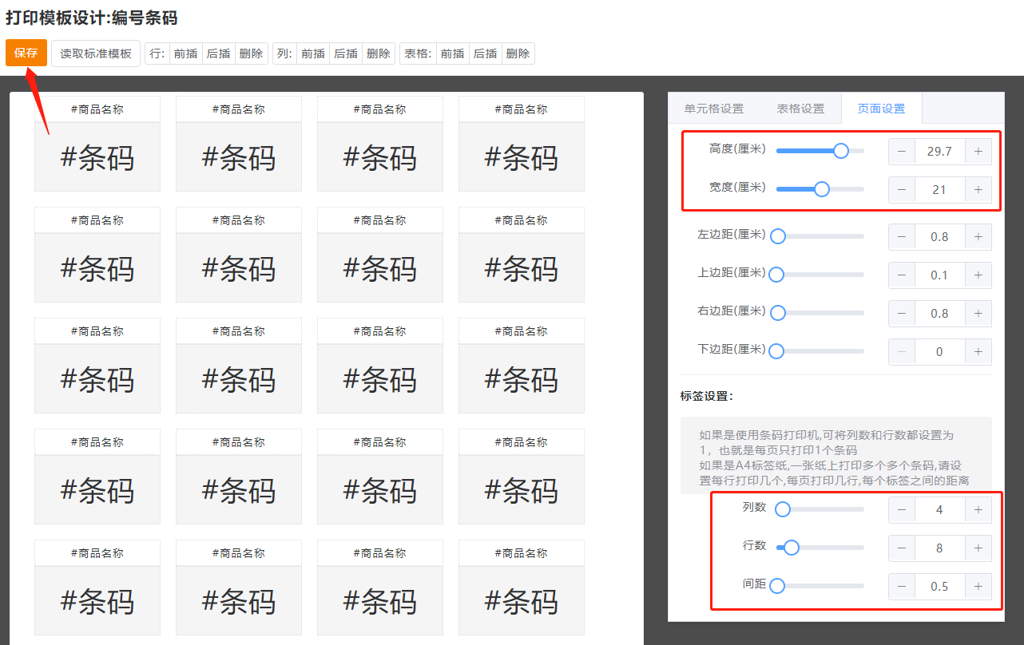The width and height of the screenshot is (1024, 645).
Task: Click the 右边距 value input field
Action: click(x=939, y=314)
